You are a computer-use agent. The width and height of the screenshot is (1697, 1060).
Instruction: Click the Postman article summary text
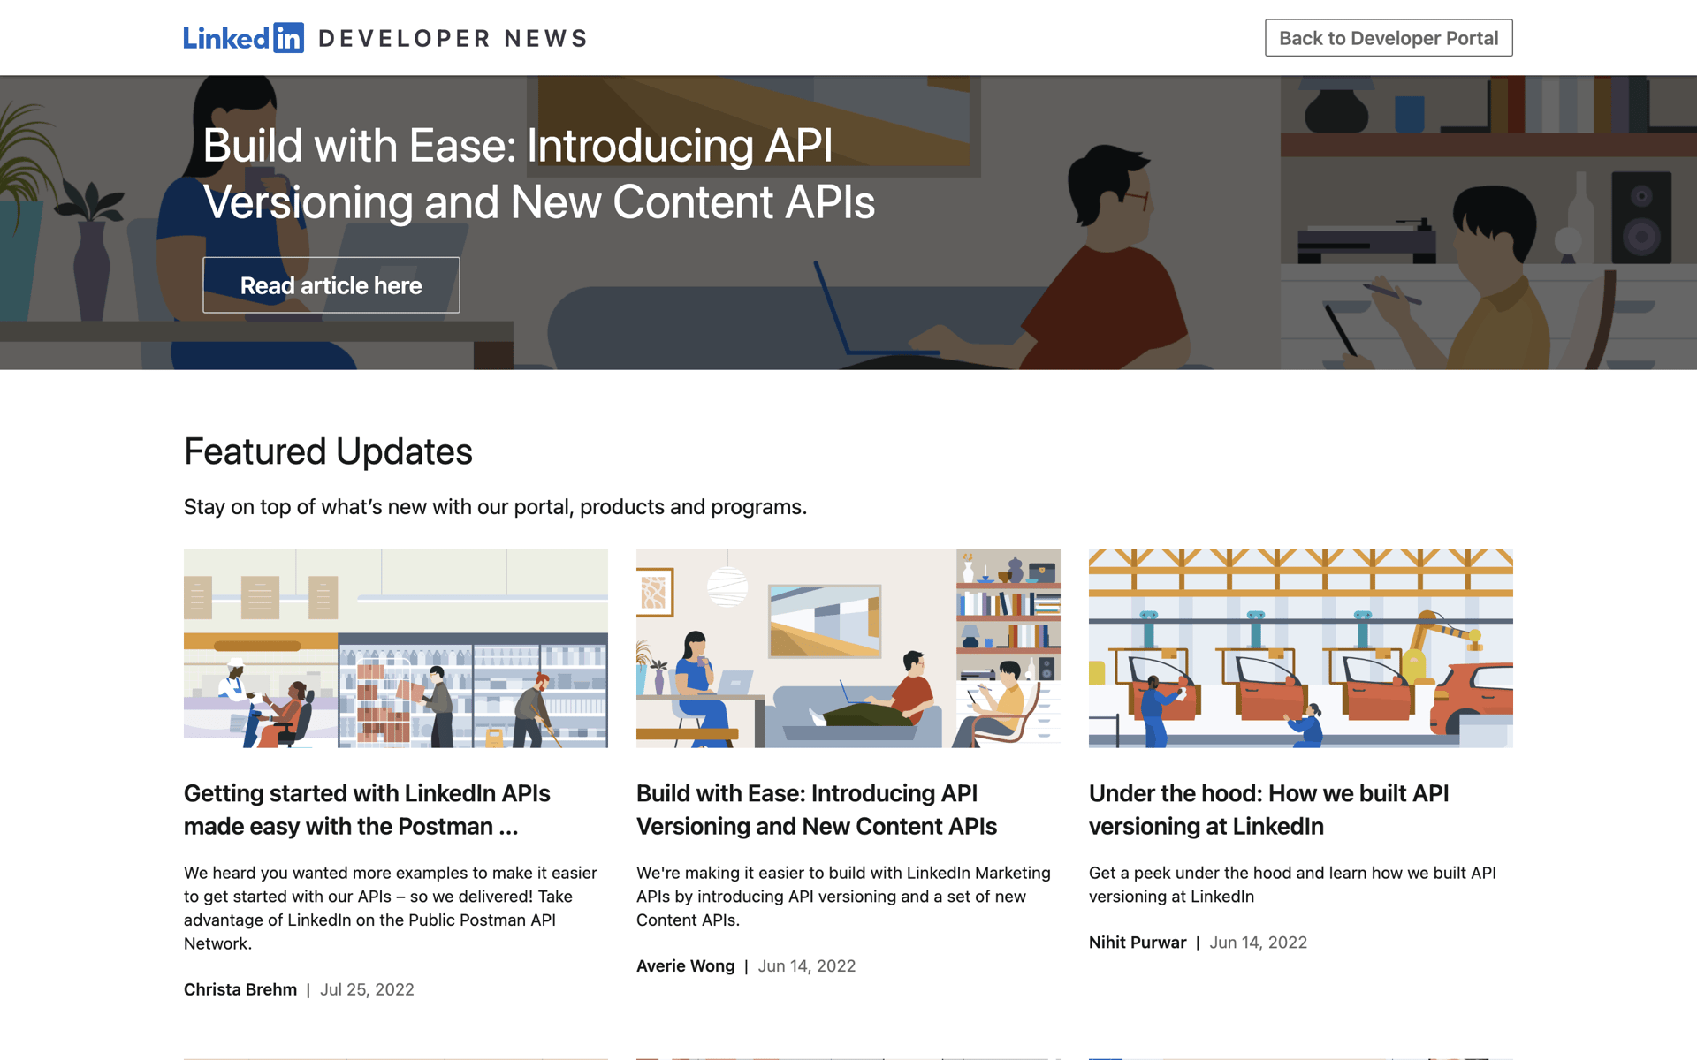pyautogui.click(x=391, y=908)
